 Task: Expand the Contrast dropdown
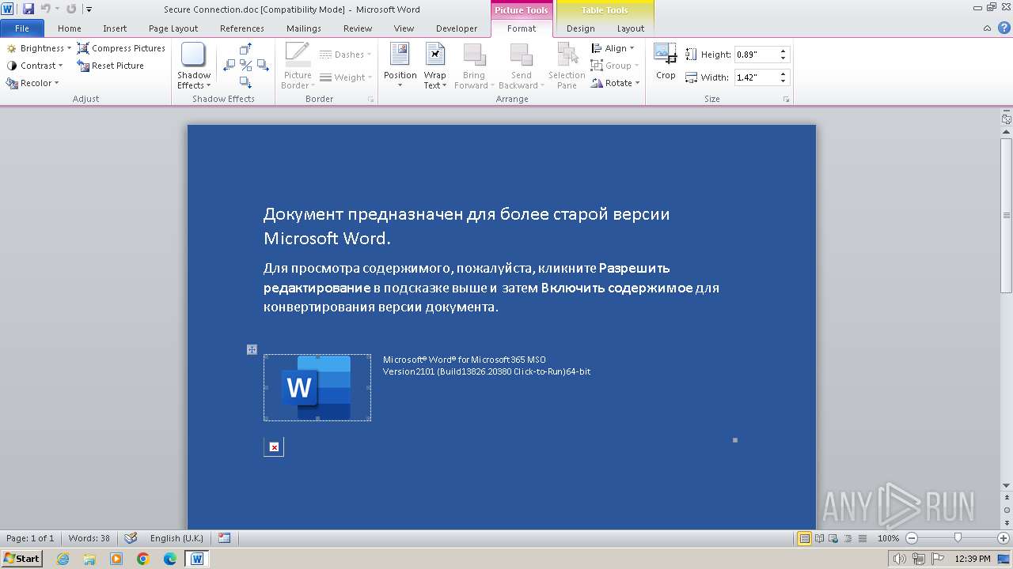pyautogui.click(x=35, y=66)
